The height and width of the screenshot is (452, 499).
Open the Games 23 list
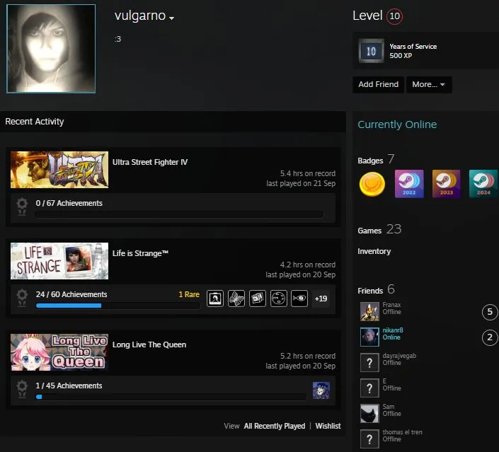click(x=379, y=229)
